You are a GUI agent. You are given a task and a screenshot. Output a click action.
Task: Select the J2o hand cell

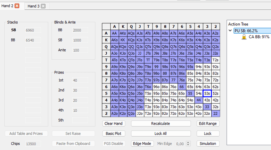(140, 114)
